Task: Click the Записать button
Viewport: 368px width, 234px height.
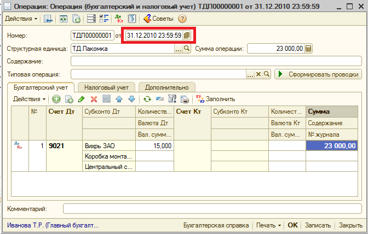Action: coord(318,225)
